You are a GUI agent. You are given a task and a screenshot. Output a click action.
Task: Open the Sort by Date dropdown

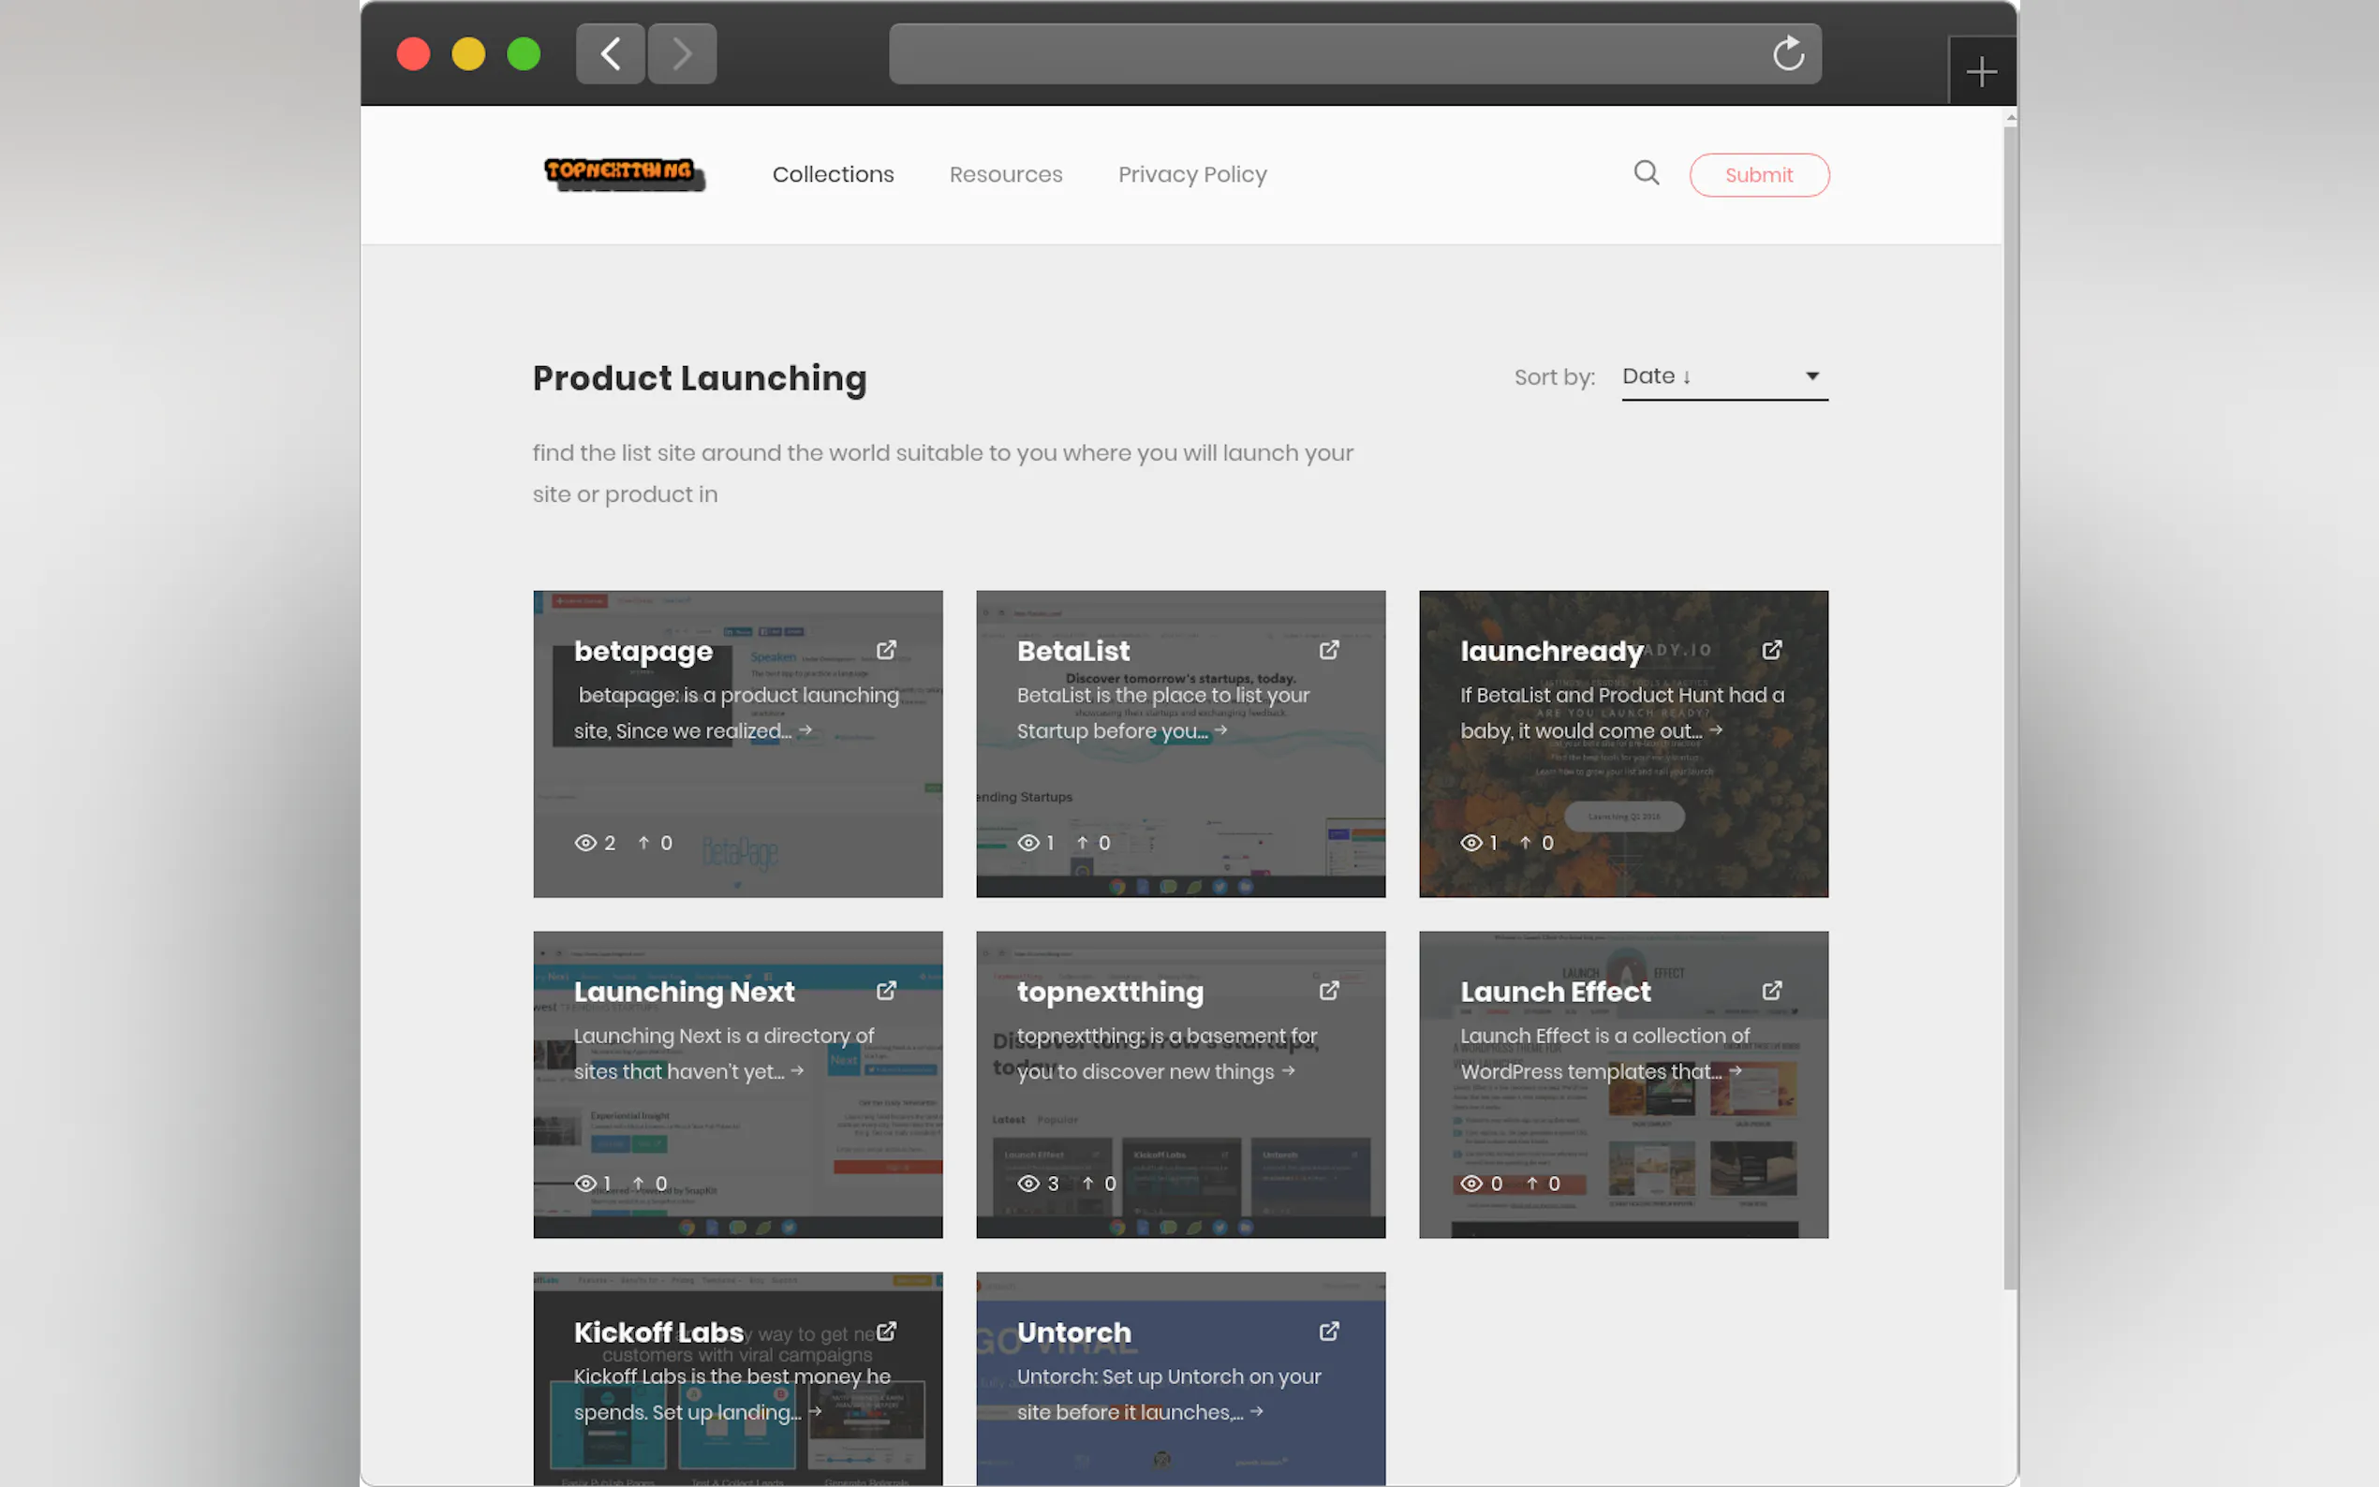coord(1724,376)
